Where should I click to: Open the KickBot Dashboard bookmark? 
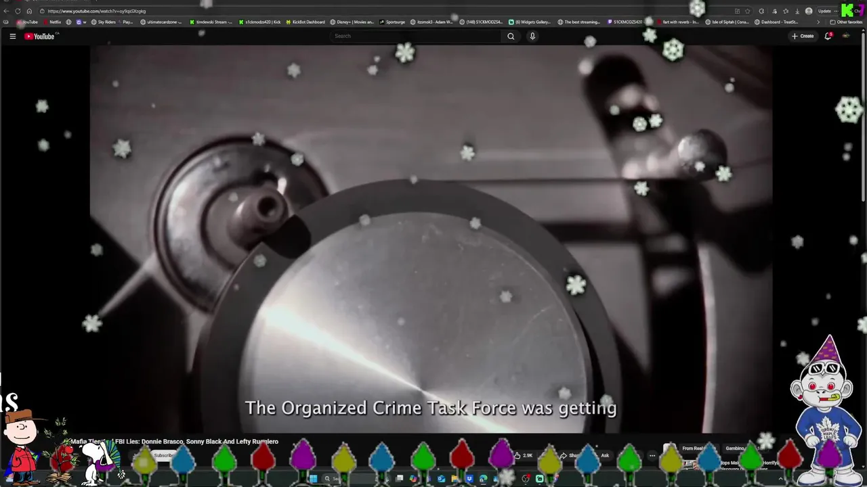pyautogui.click(x=305, y=22)
